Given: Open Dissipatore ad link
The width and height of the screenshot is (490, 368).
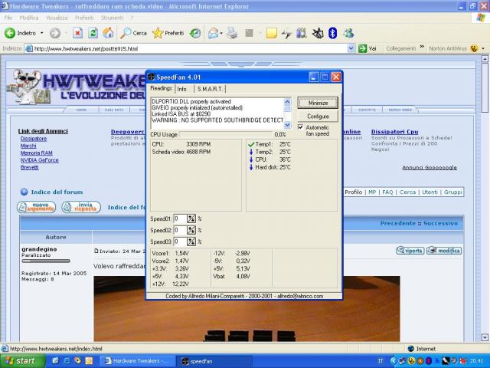Looking at the screenshot, I should [34, 139].
